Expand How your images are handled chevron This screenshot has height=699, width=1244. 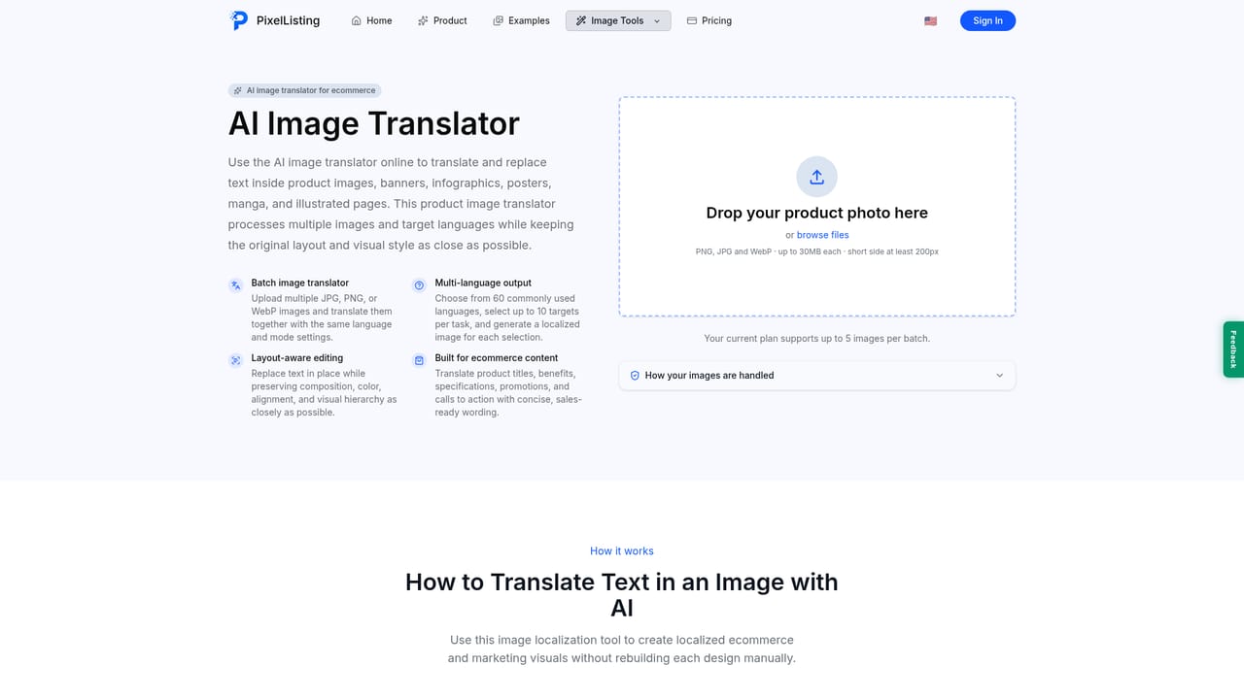pyautogui.click(x=999, y=376)
